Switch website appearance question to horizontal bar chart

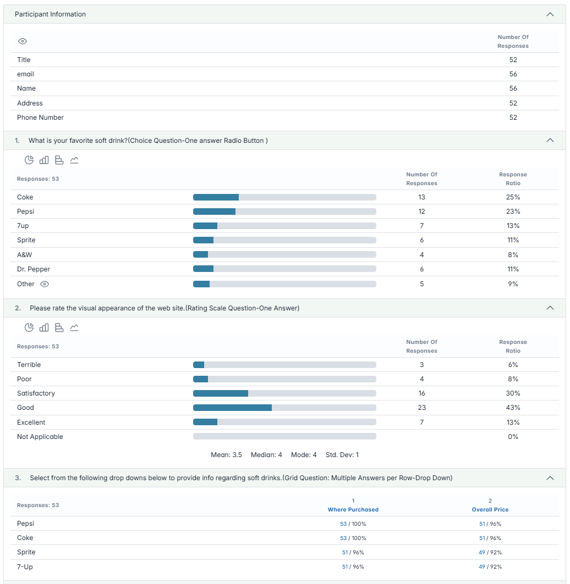pyautogui.click(x=59, y=327)
